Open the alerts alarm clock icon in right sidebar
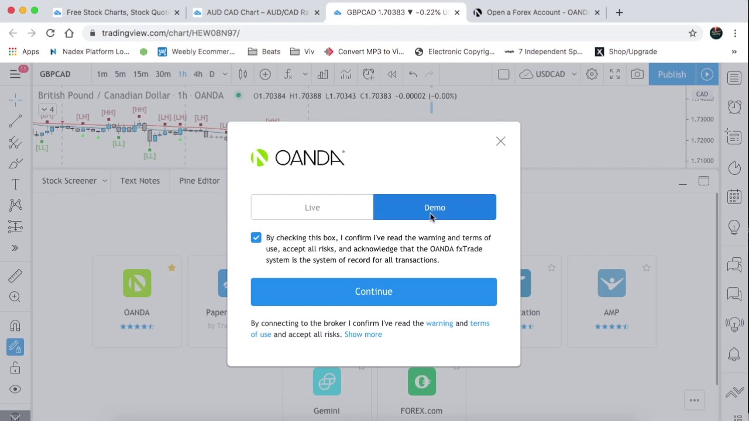This screenshot has width=749, height=421. (x=734, y=107)
